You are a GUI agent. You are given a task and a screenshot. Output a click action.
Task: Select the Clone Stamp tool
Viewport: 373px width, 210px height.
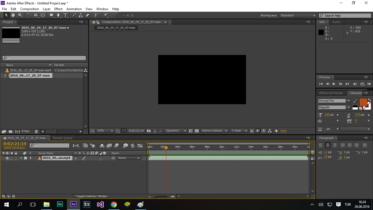tap(81, 15)
